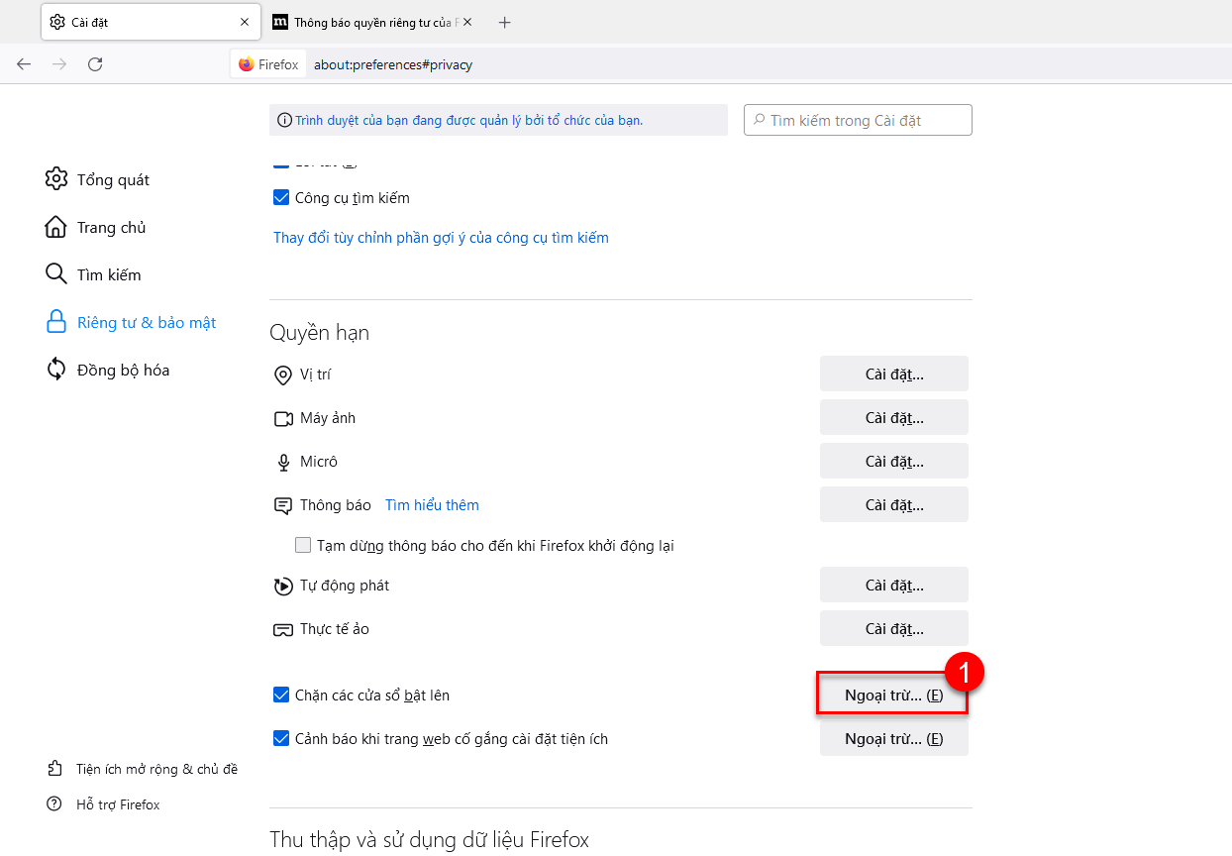This screenshot has width=1232, height=856.
Task: Click Thay đổi tùy chỉnh gợi ý link
Action: click(x=441, y=238)
